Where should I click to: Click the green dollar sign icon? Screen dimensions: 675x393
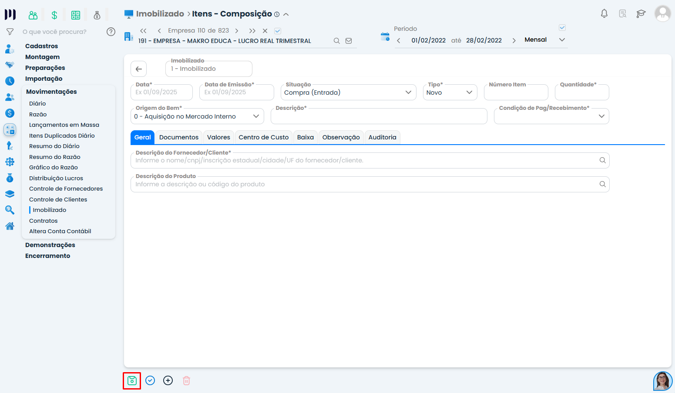(54, 16)
